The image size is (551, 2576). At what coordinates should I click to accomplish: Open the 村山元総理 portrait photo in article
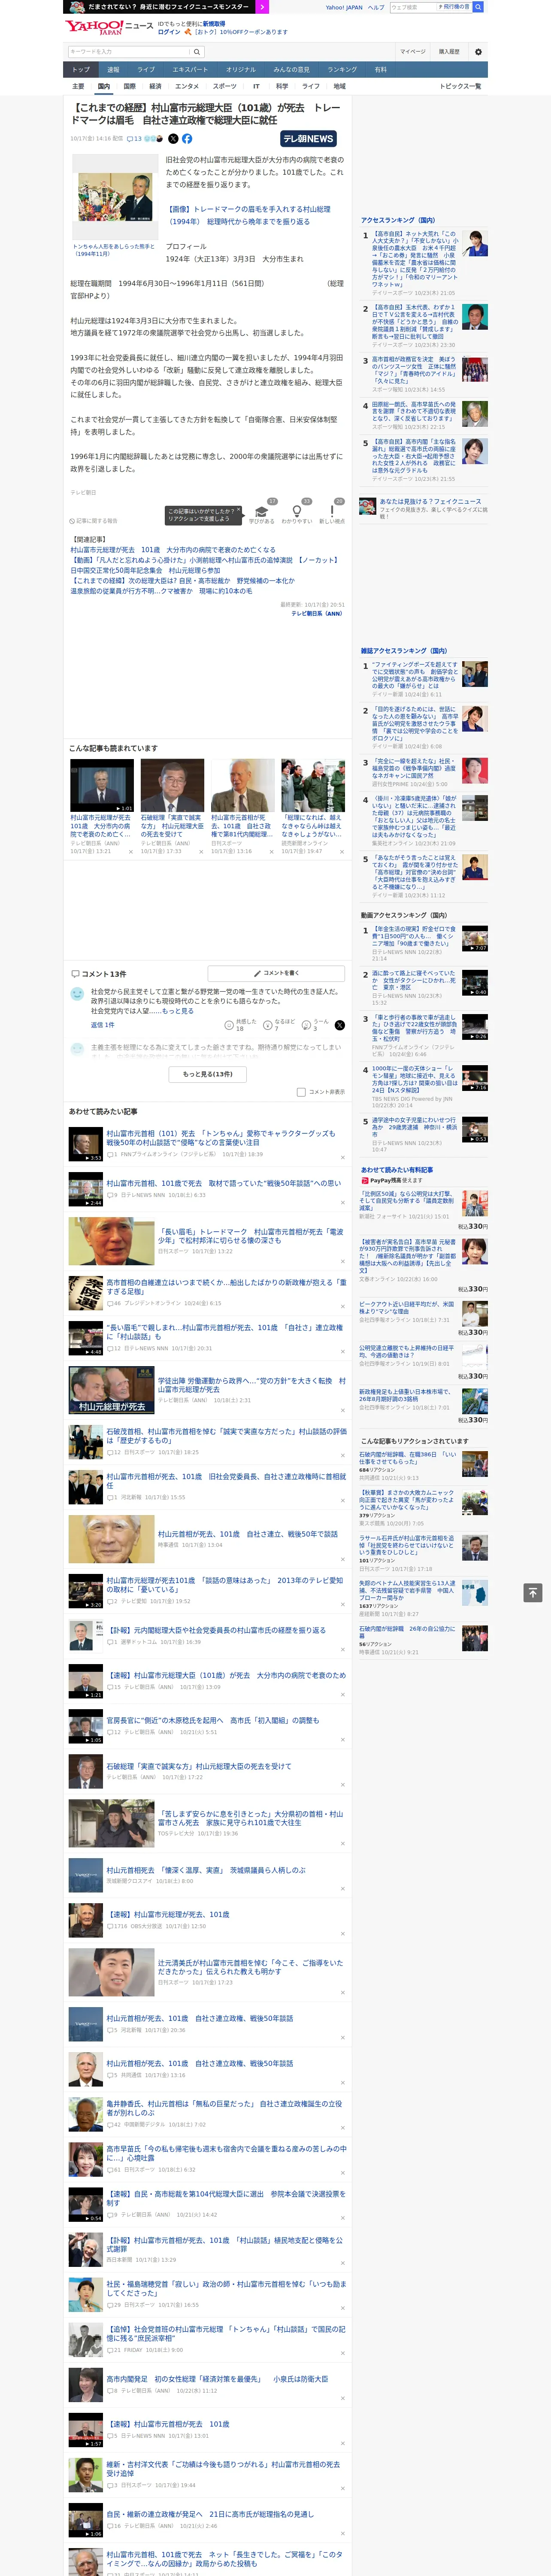click(115, 197)
